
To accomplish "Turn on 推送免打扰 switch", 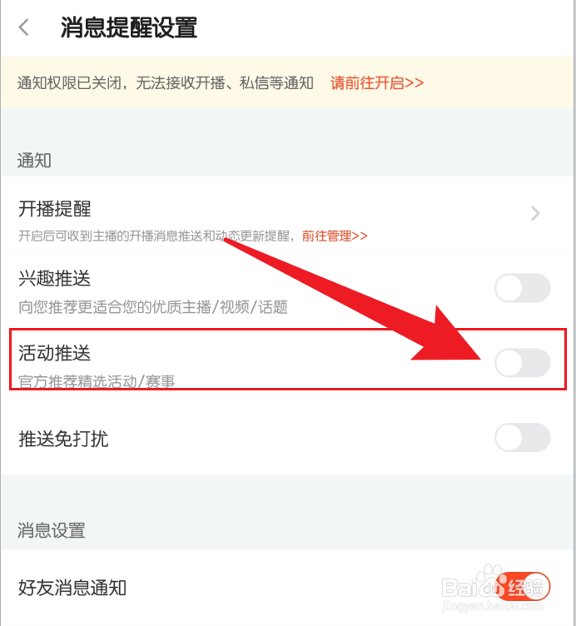I will 523,437.
